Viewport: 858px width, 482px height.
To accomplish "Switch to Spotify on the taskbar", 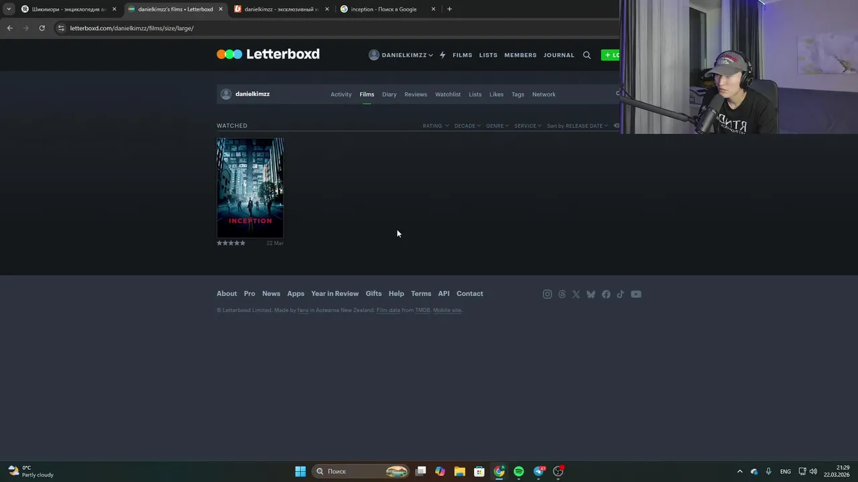I will pyautogui.click(x=519, y=471).
